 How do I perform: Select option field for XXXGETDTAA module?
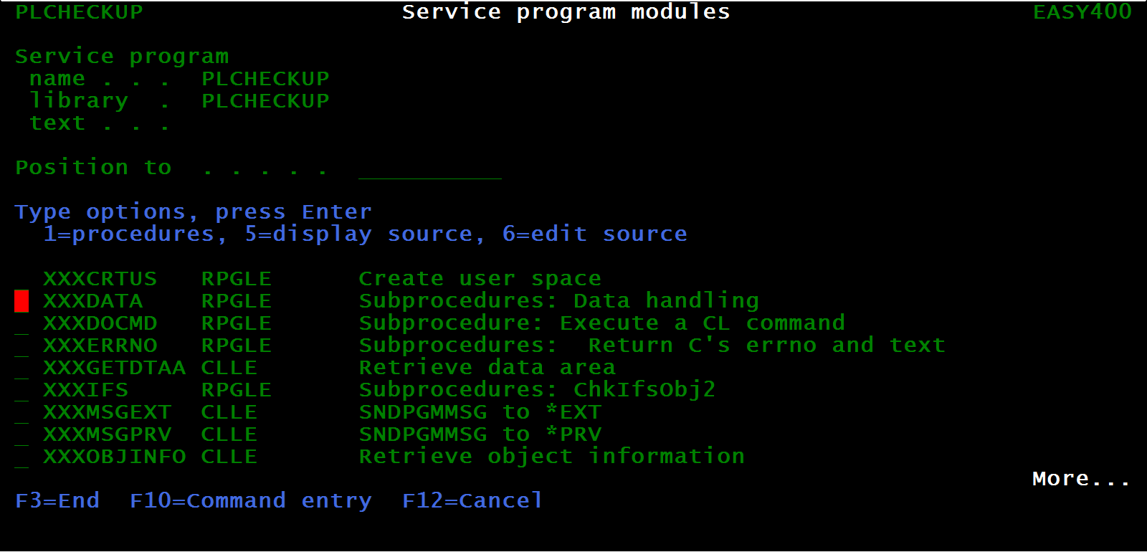tap(22, 368)
